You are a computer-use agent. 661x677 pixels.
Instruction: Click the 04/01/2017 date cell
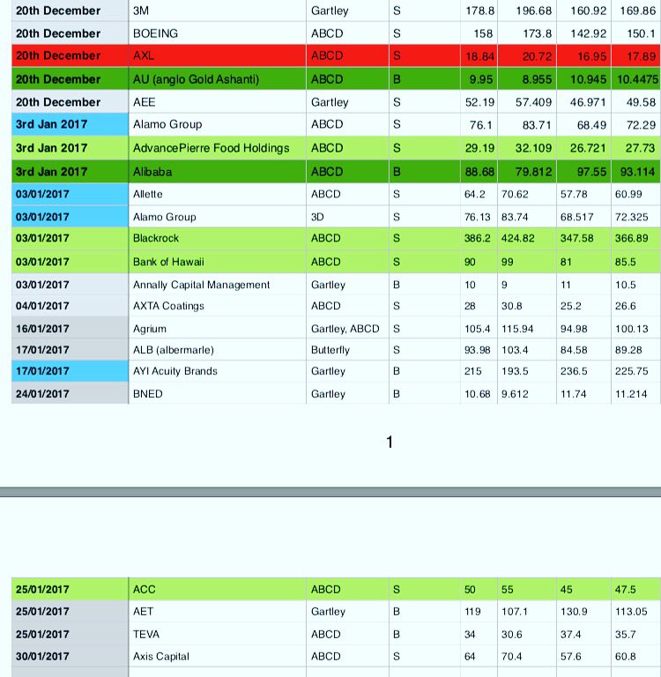point(70,306)
